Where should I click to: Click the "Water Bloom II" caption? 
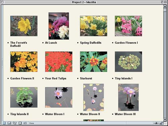click(x=90, y=114)
